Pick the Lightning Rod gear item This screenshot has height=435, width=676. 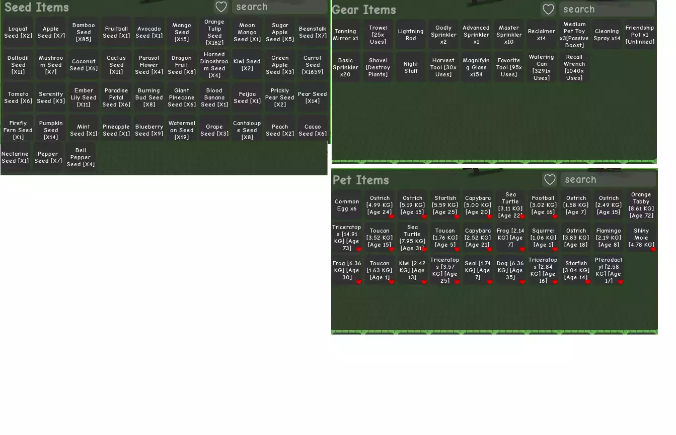(x=411, y=35)
